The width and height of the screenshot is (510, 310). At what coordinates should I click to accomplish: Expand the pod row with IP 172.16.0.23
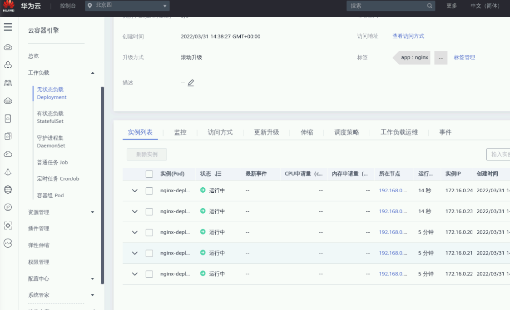tap(135, 212)
